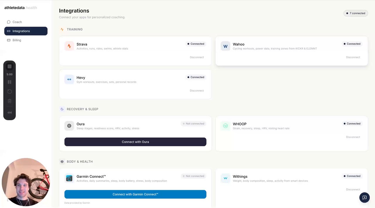The width and height of the screenshot is (375, 208).
Task: Select Integrations in the sidebar
Action: coord(26,31)
